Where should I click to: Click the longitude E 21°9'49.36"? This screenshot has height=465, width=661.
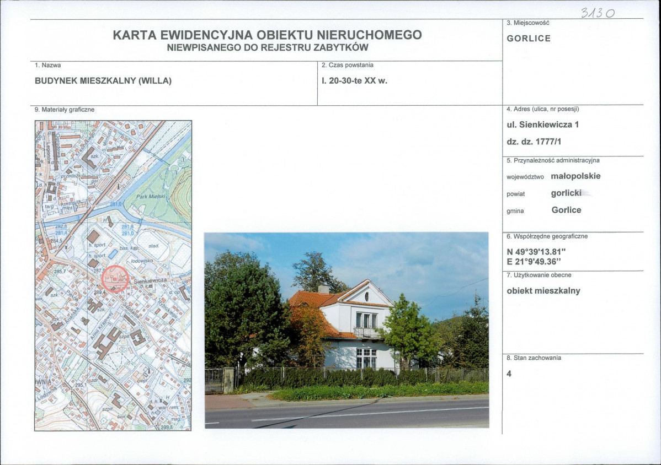534,262
